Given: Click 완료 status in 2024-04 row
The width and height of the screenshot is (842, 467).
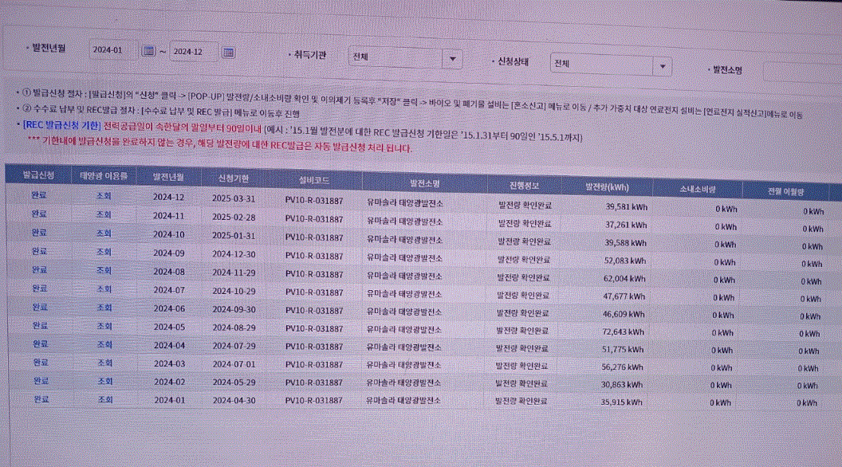Looking at the screenshot, I should coord(41,343).
